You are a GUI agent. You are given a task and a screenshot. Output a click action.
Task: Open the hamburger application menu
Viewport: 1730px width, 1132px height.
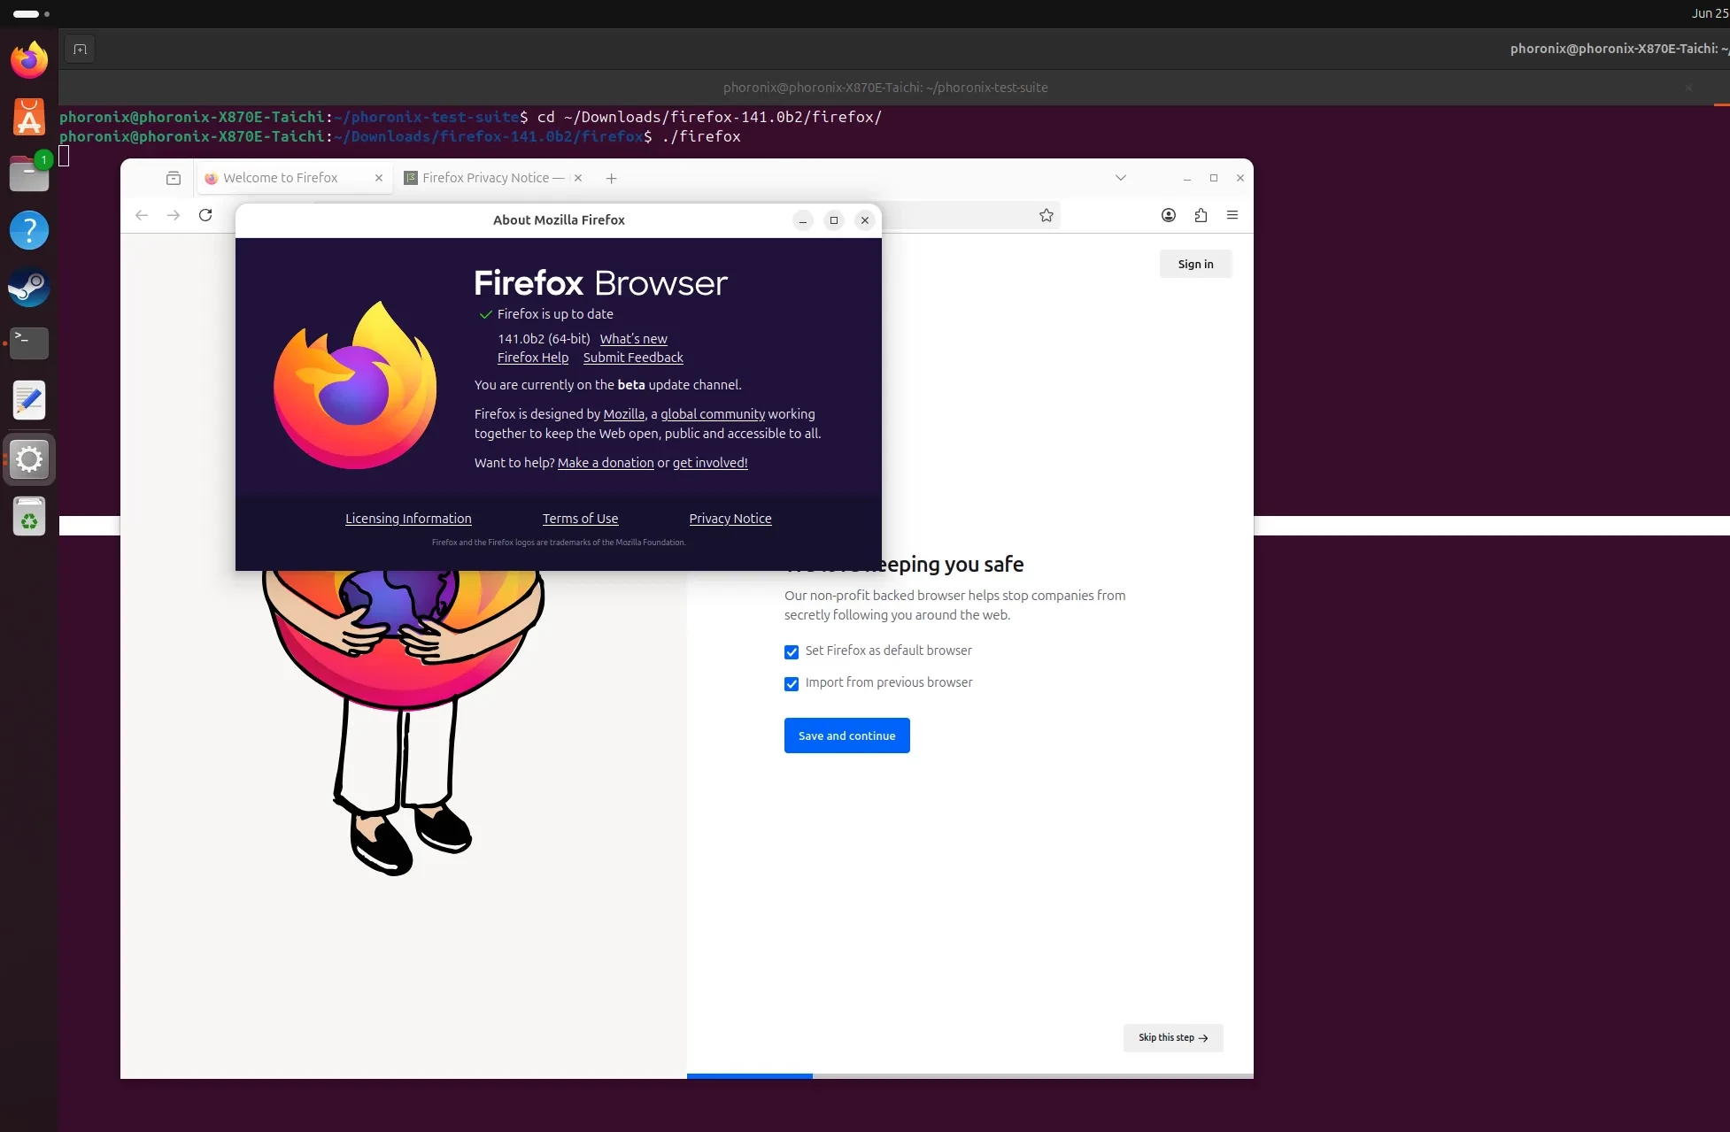1232,215
